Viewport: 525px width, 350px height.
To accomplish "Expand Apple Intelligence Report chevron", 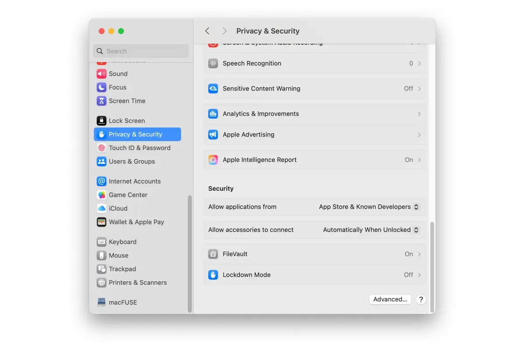I will point(419,160).
